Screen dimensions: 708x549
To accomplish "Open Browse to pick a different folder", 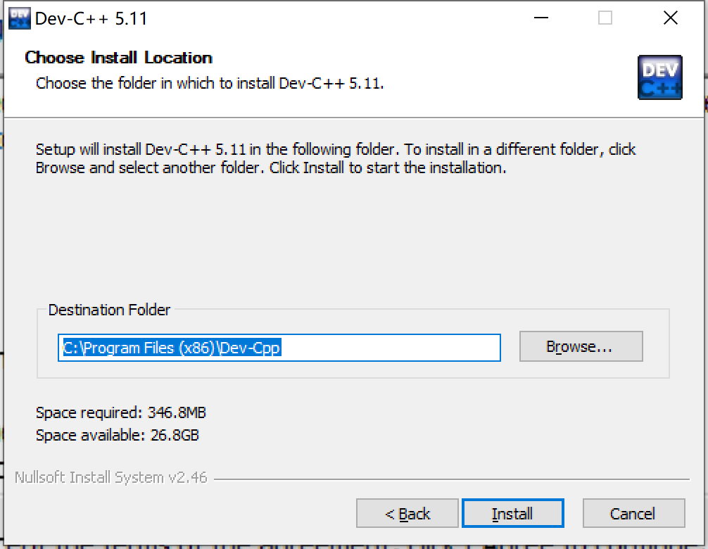I will tap(581, 346).
